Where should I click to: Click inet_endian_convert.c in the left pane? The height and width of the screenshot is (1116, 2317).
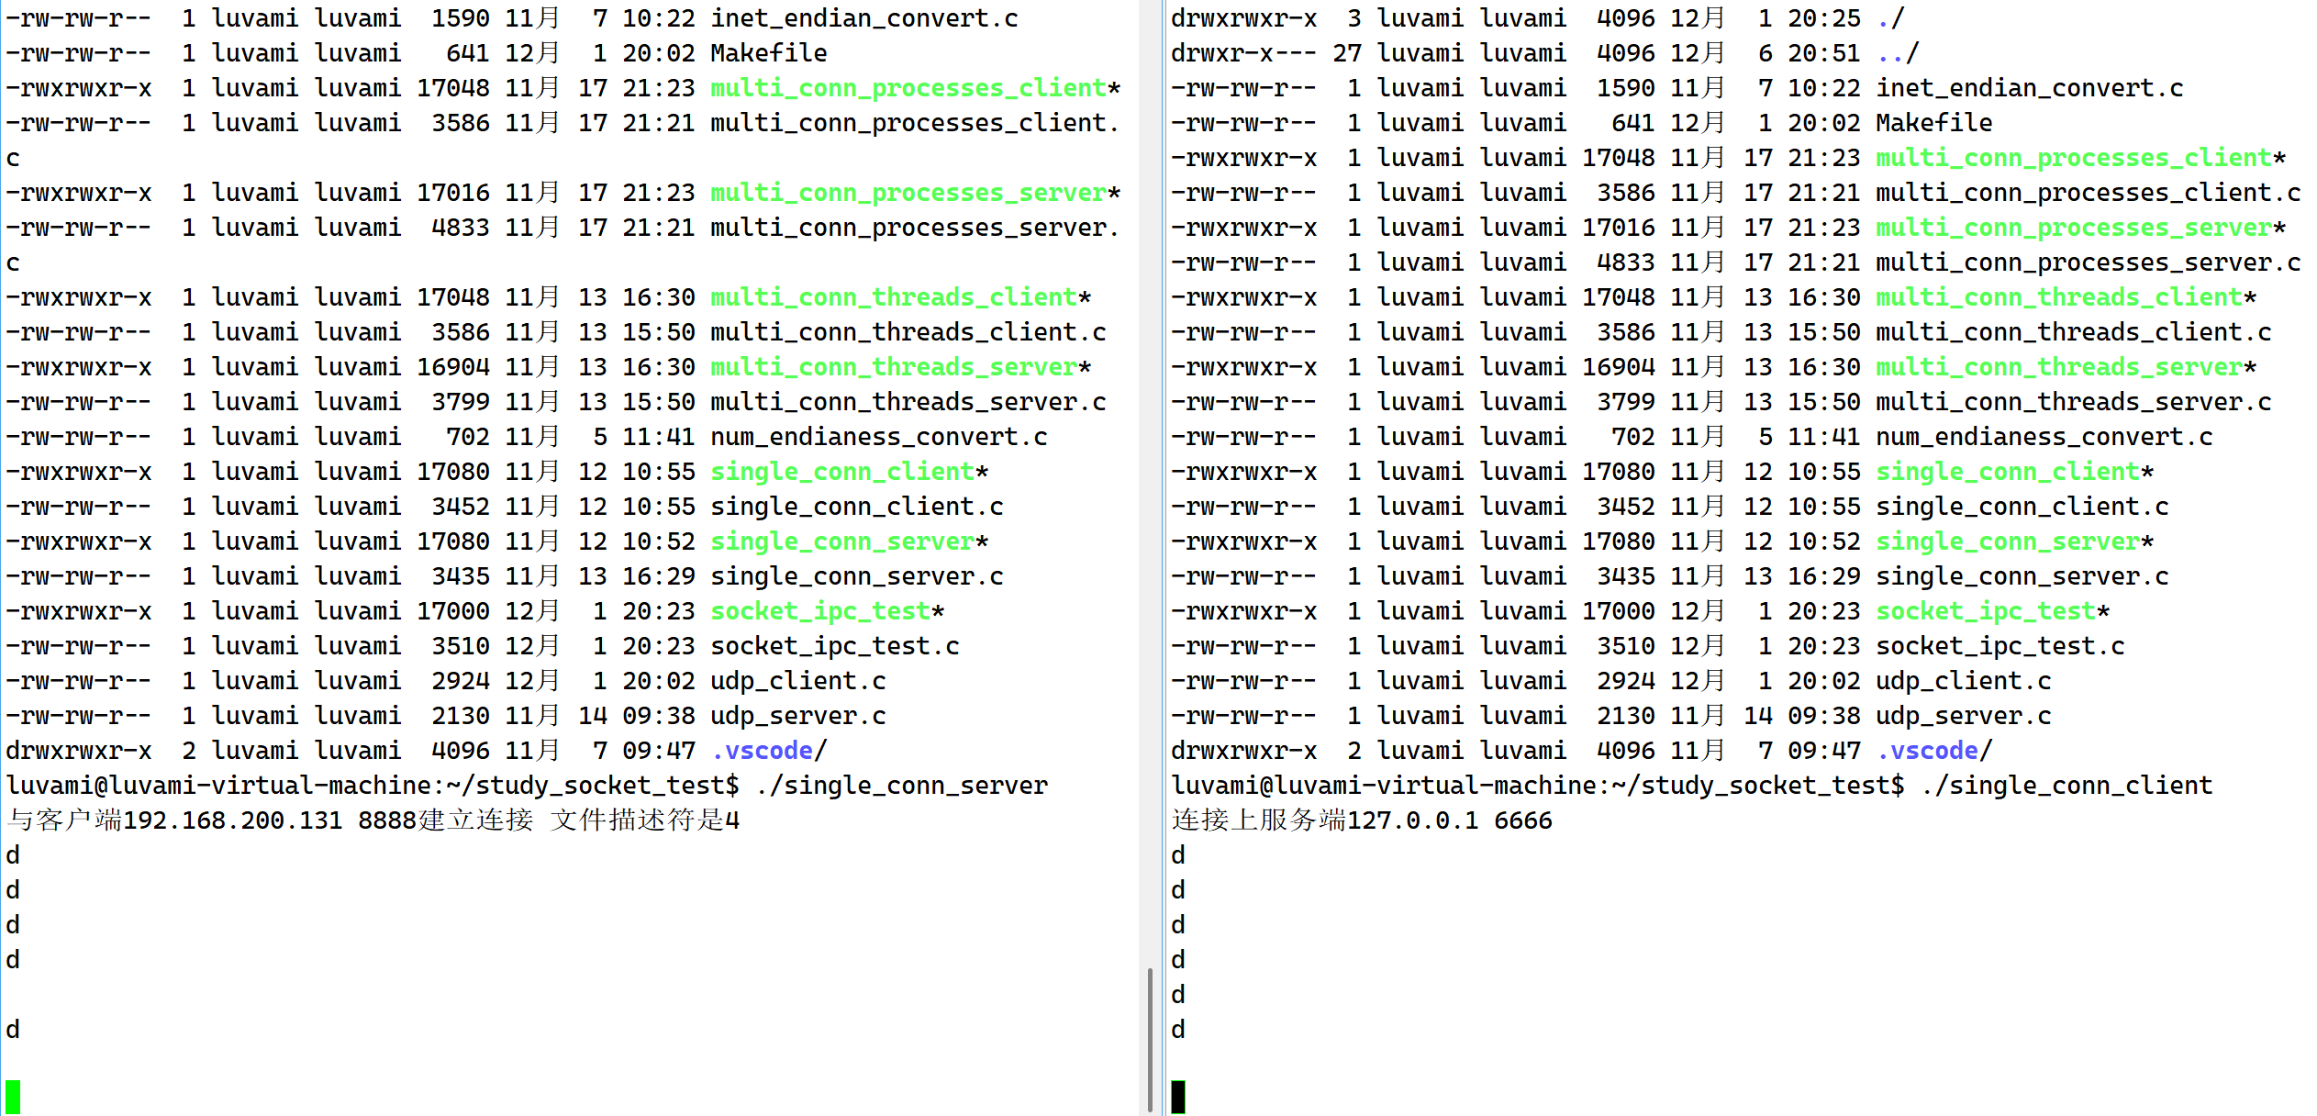click(x=863, y=18)
